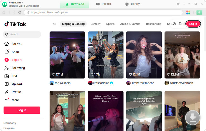The width and height of the screenshot is (206, 131).
Task: Open the crashadams profile link
Action: (101, 83)
